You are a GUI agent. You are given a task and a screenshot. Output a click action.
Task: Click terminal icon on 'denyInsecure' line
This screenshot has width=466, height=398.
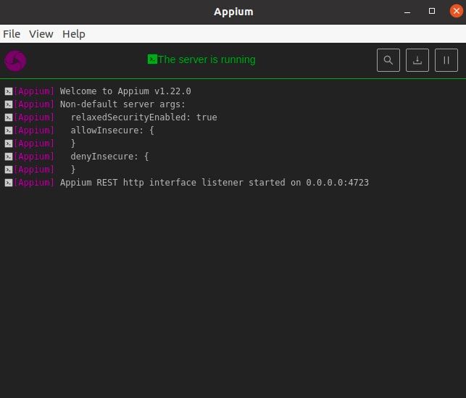click(x=9, y=157)
